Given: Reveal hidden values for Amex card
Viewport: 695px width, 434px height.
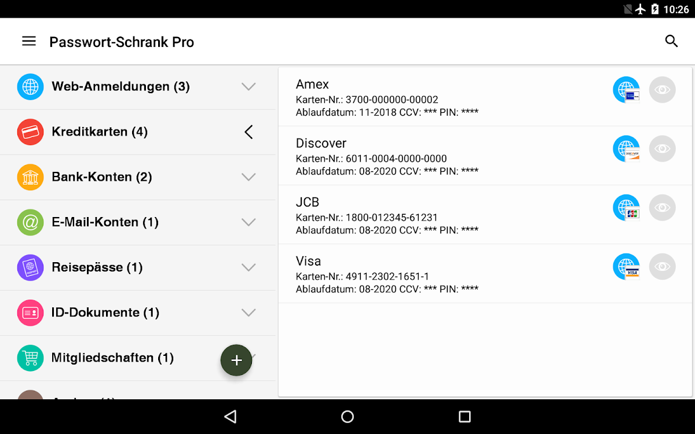Looking at the screenshot, I should coord(662,90).
